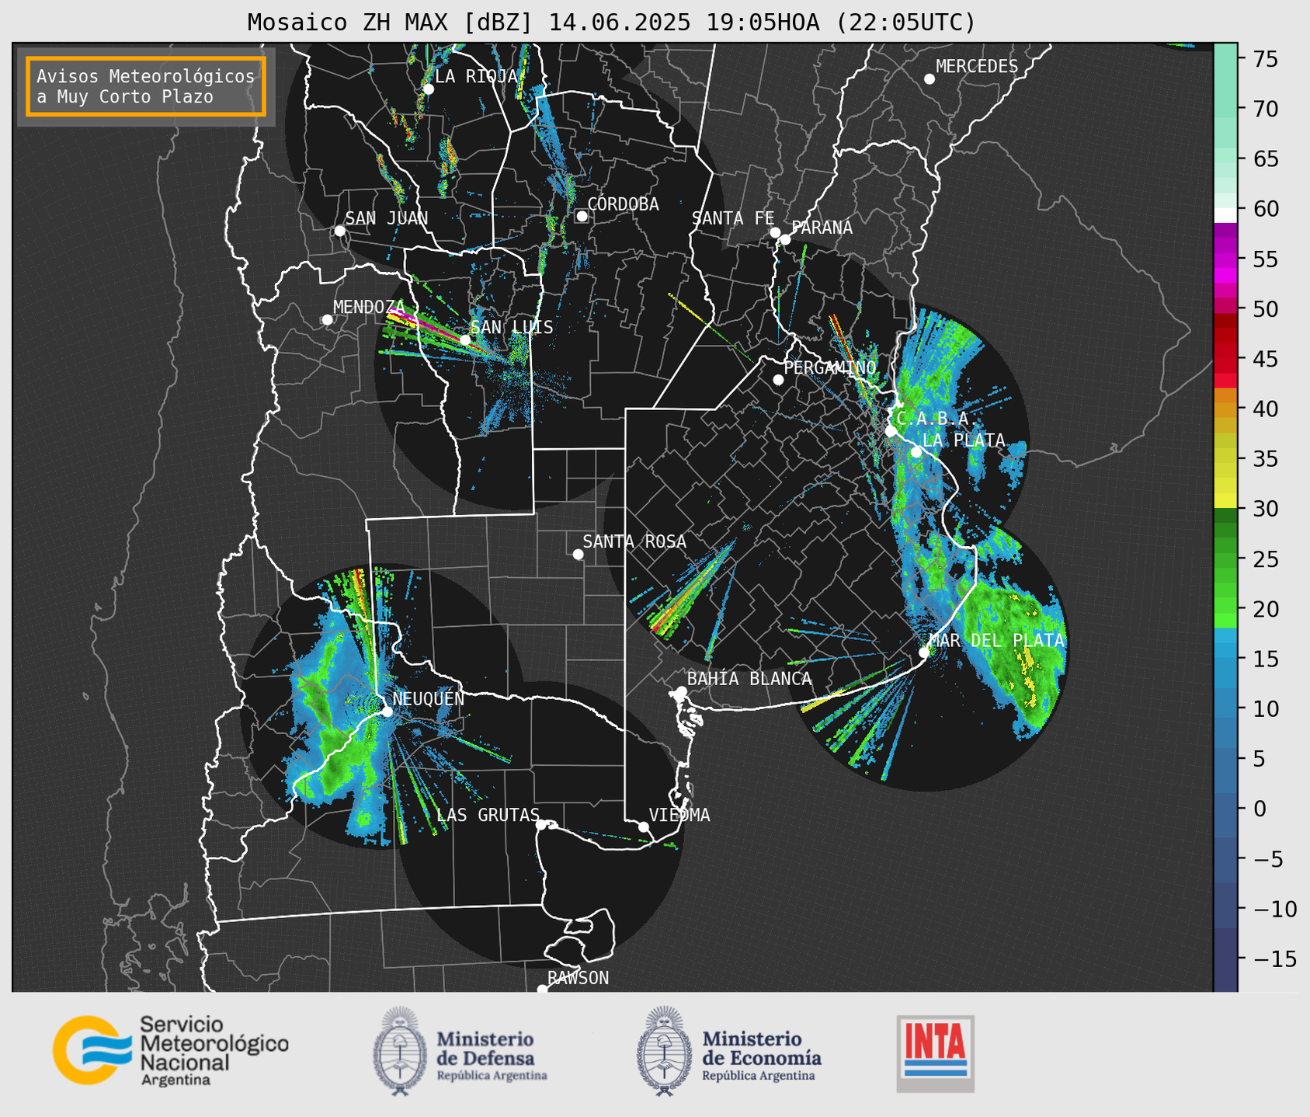This screenshot has width=1310, height=1117.
Task: Click the C.A.B.A. city marker dot
Action: point(891,431)
